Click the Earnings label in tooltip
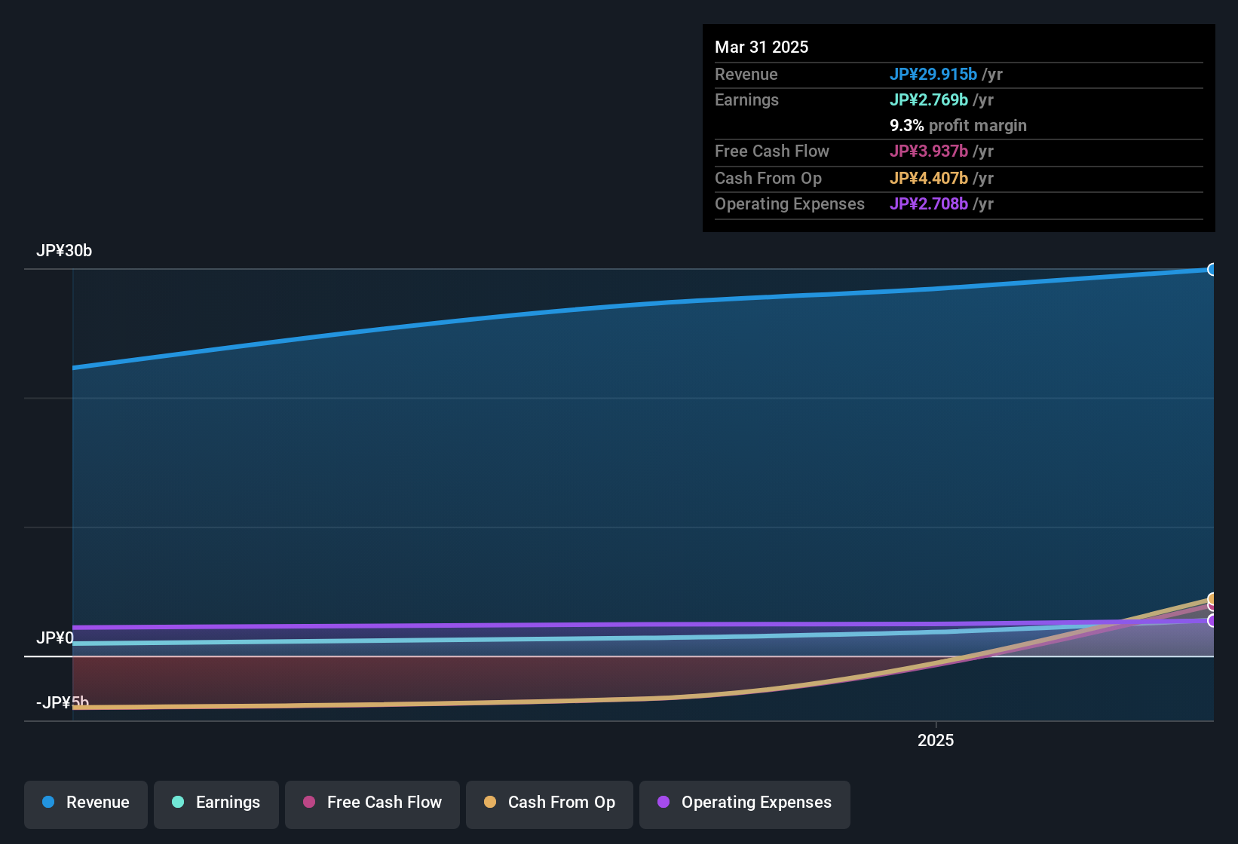 [x=746, y=100]
